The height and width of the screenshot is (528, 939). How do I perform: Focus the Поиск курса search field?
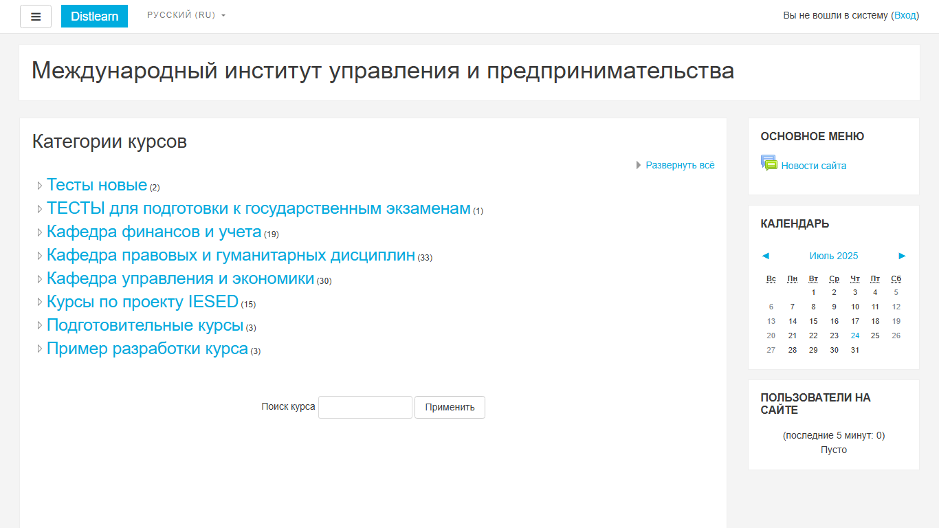tap(365, 407)
